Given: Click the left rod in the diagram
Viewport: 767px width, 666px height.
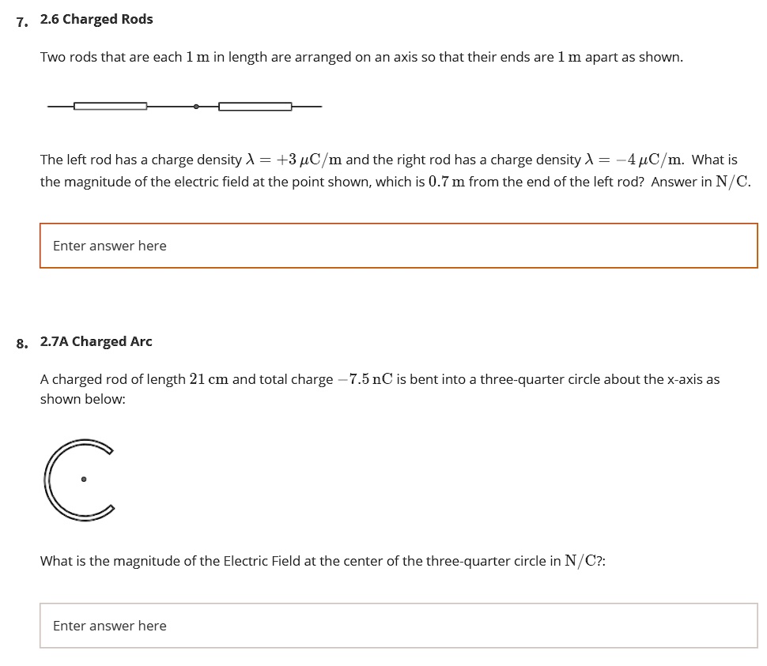Looking at the screenshot, I should 110,104.
